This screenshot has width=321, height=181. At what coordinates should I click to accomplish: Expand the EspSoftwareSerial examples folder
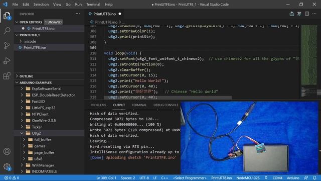22,88
